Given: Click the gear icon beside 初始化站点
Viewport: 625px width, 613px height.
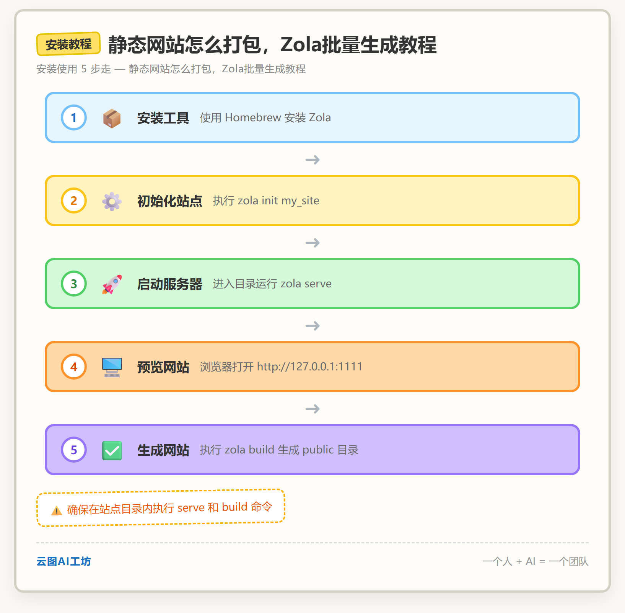Looking at the screenshot, I should tap(112, 201).
